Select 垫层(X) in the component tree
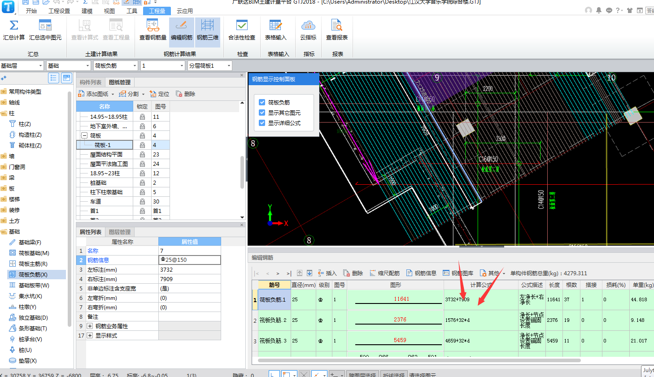This screenshot has height=377, width=654. 28,360
